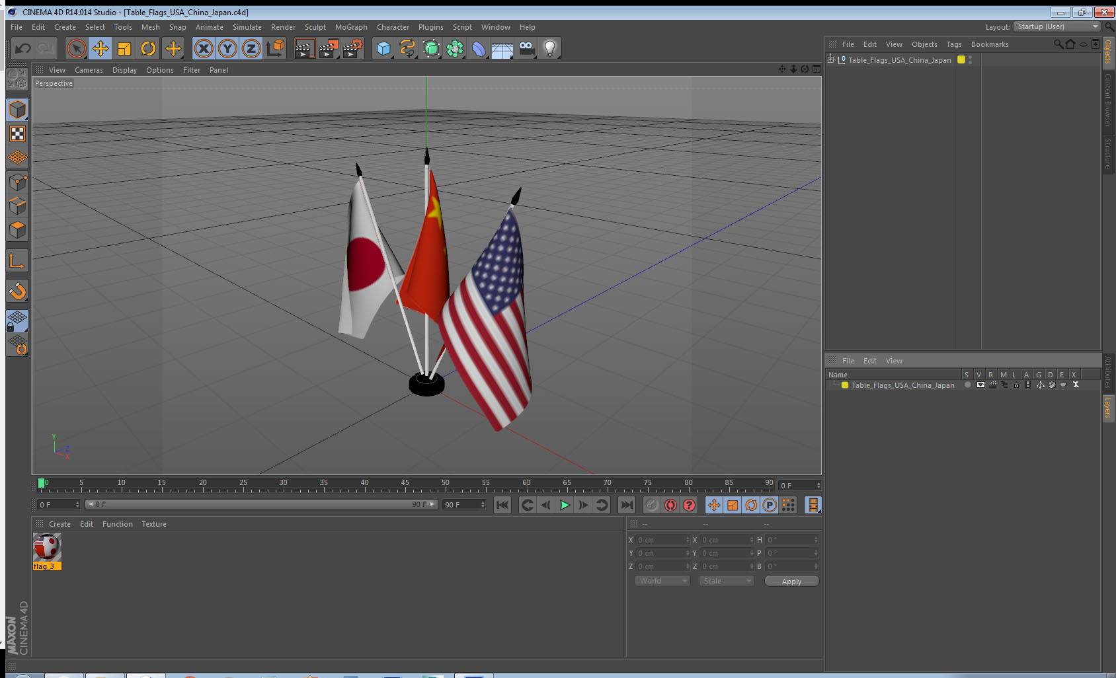The height and width of the screenshot is (678, 1116).
Task: Activate the Rotate tool
Action: pos(148,48)
